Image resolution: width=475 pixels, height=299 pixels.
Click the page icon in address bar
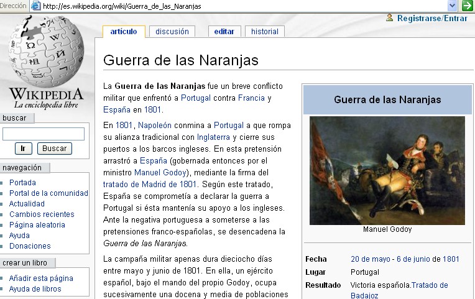(x=35, y=6)
